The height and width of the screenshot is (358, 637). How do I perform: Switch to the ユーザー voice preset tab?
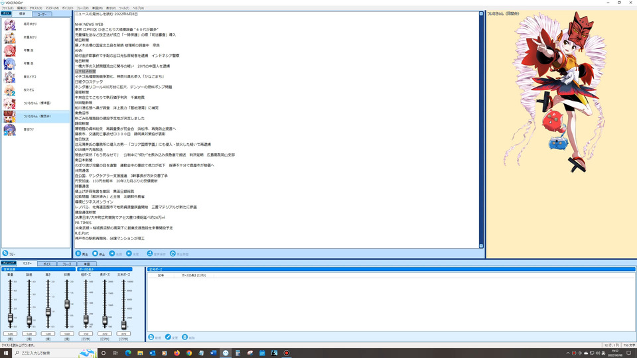42,14
